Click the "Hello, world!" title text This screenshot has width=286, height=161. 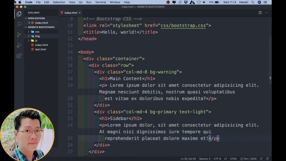(x=119, y=32)
